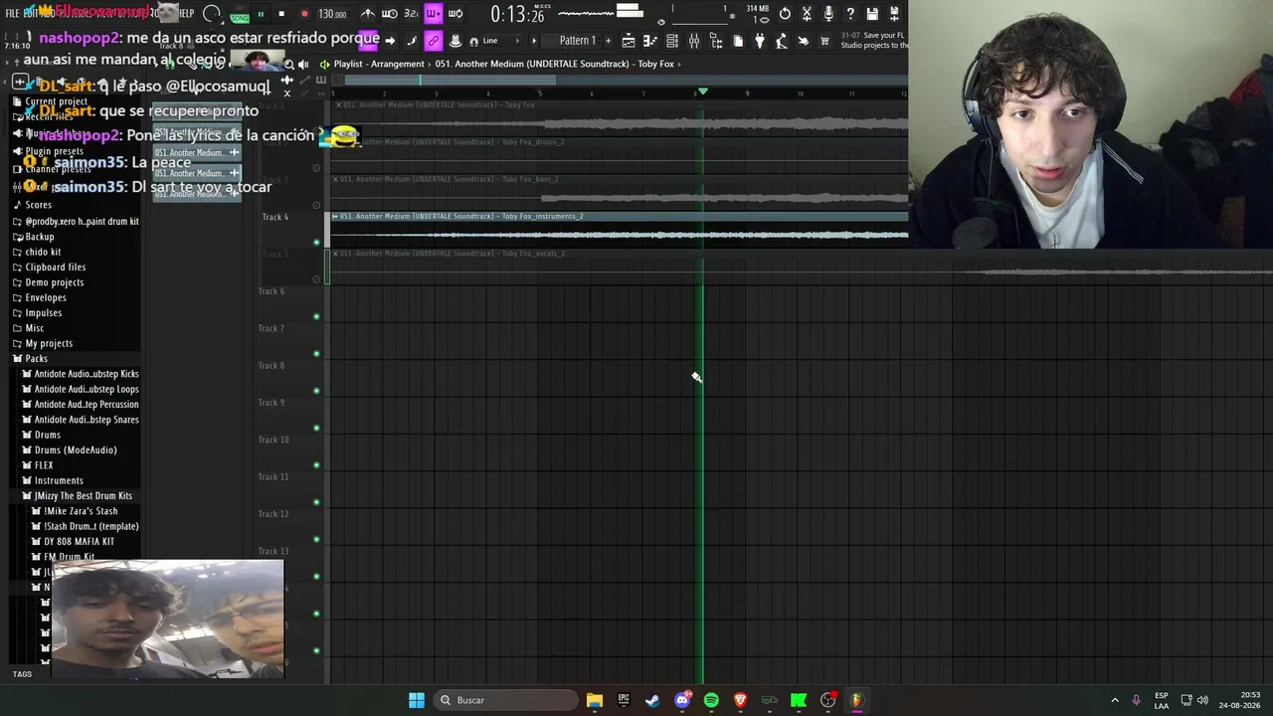Toggle the metronome icon
The width and height of the screenshot is (1273, 716).
368,14
